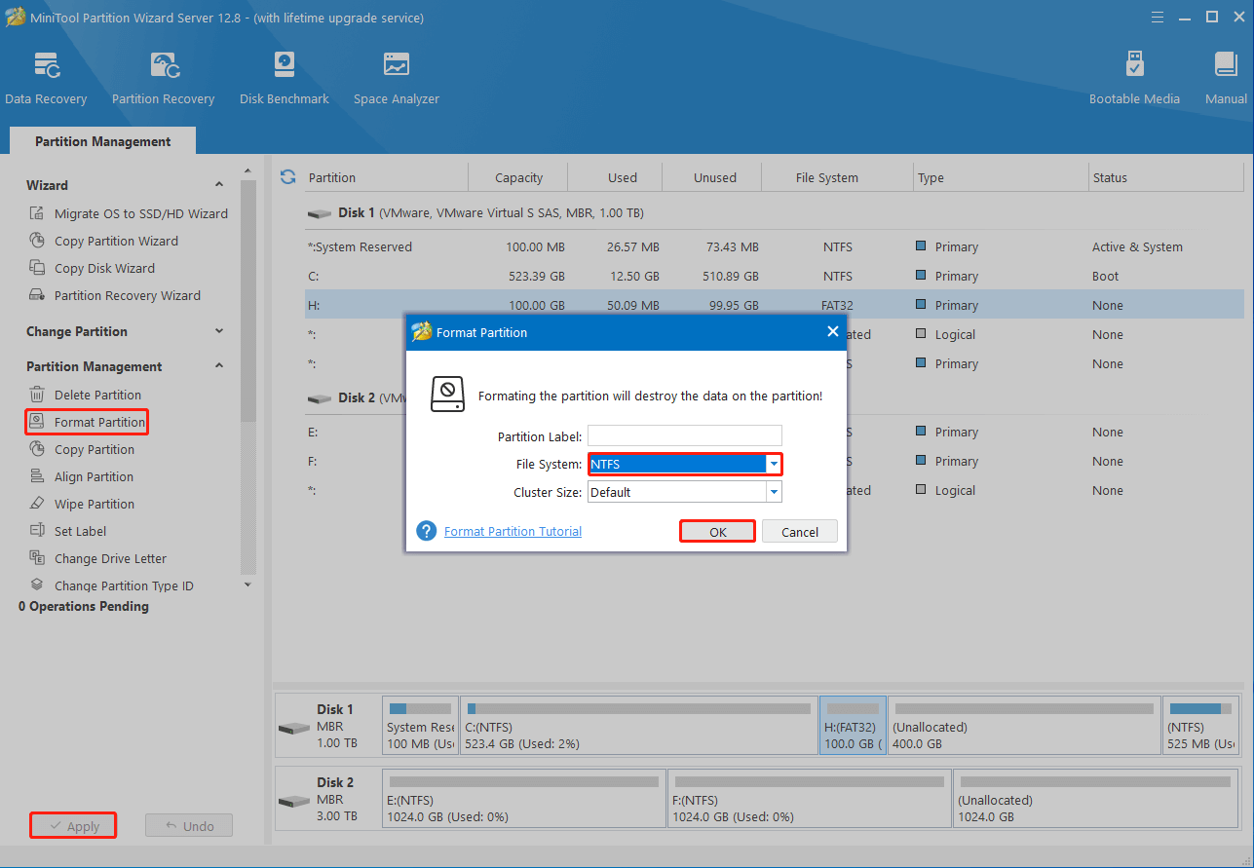The width and height of the screenshot is (1254, 868).
Task: Select 400.0 GB Unallocated block on Disk 1
Action: 1025,726
